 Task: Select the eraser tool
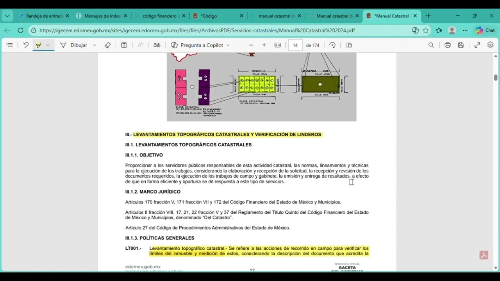coord(108,45)
